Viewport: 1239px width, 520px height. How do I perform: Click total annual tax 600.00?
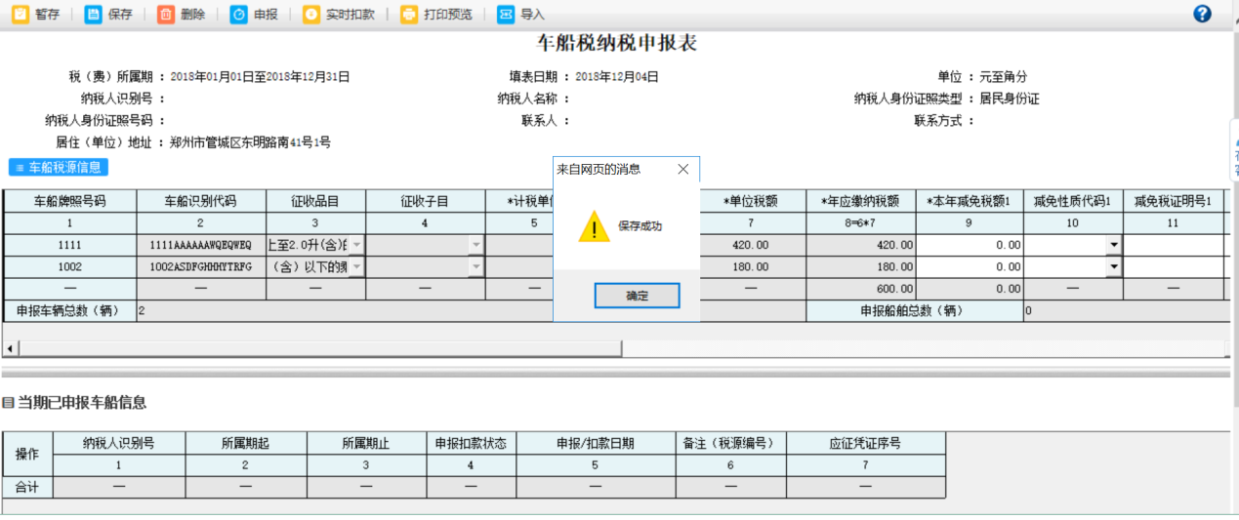pos(861,289)
